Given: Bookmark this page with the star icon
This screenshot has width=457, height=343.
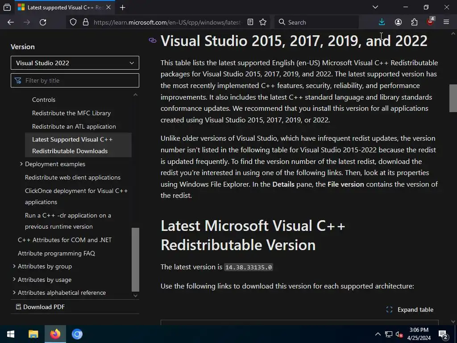Looking at the screenshot, I should click(x=263, y=22).
